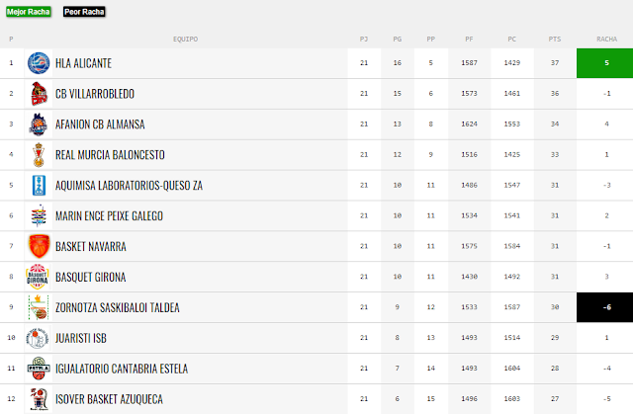This screenshot has width=633, height=414.
Task: Click the HLA Alicante team logo
Action: (x=39, y=63)
